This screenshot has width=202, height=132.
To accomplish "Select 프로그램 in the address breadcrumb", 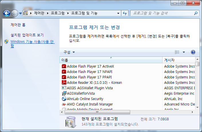I will point(58,13).
